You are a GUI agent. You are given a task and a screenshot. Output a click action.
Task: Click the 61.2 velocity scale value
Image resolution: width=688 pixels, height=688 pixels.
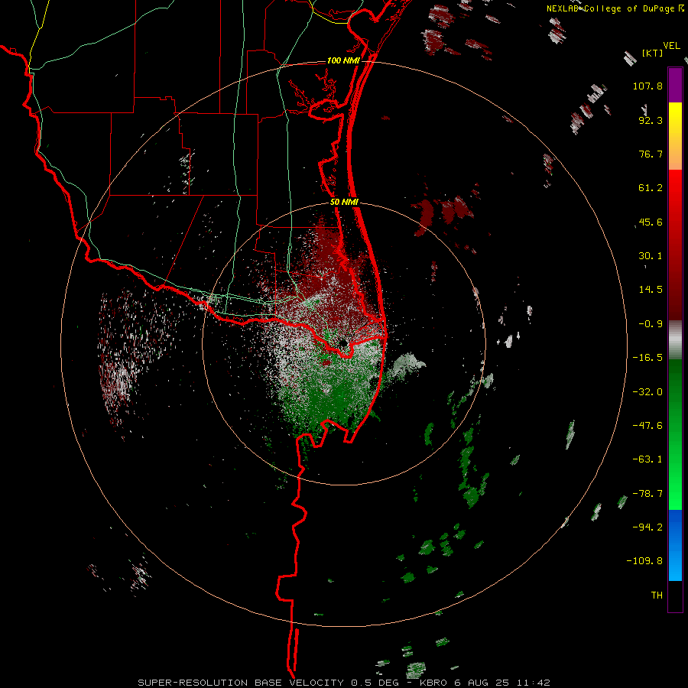pos(651,188)
